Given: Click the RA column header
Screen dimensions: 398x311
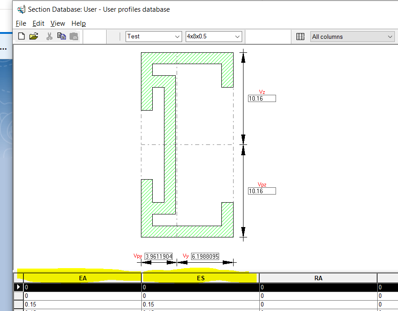Looking at the screenshot, I should pyautogui.click(x=318, y=278).
